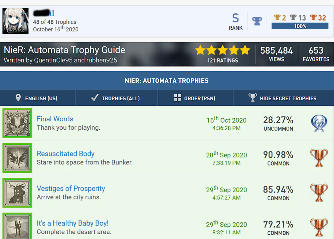334x239 pixels.
Task: Click the grid icon beside Order (PSN)
Action: click(x=177, y=98)
